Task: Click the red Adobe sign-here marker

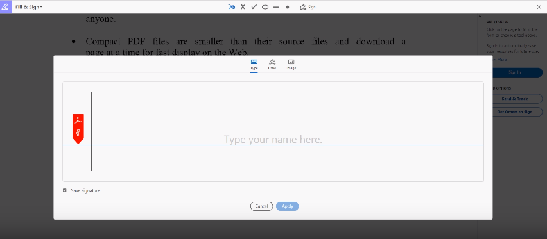Action: click(x=78, y=129)
